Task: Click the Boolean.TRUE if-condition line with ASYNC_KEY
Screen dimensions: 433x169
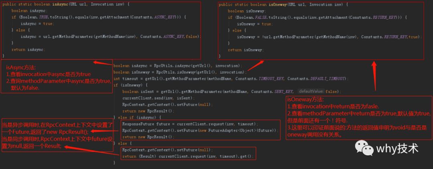Action: [99, 17]
